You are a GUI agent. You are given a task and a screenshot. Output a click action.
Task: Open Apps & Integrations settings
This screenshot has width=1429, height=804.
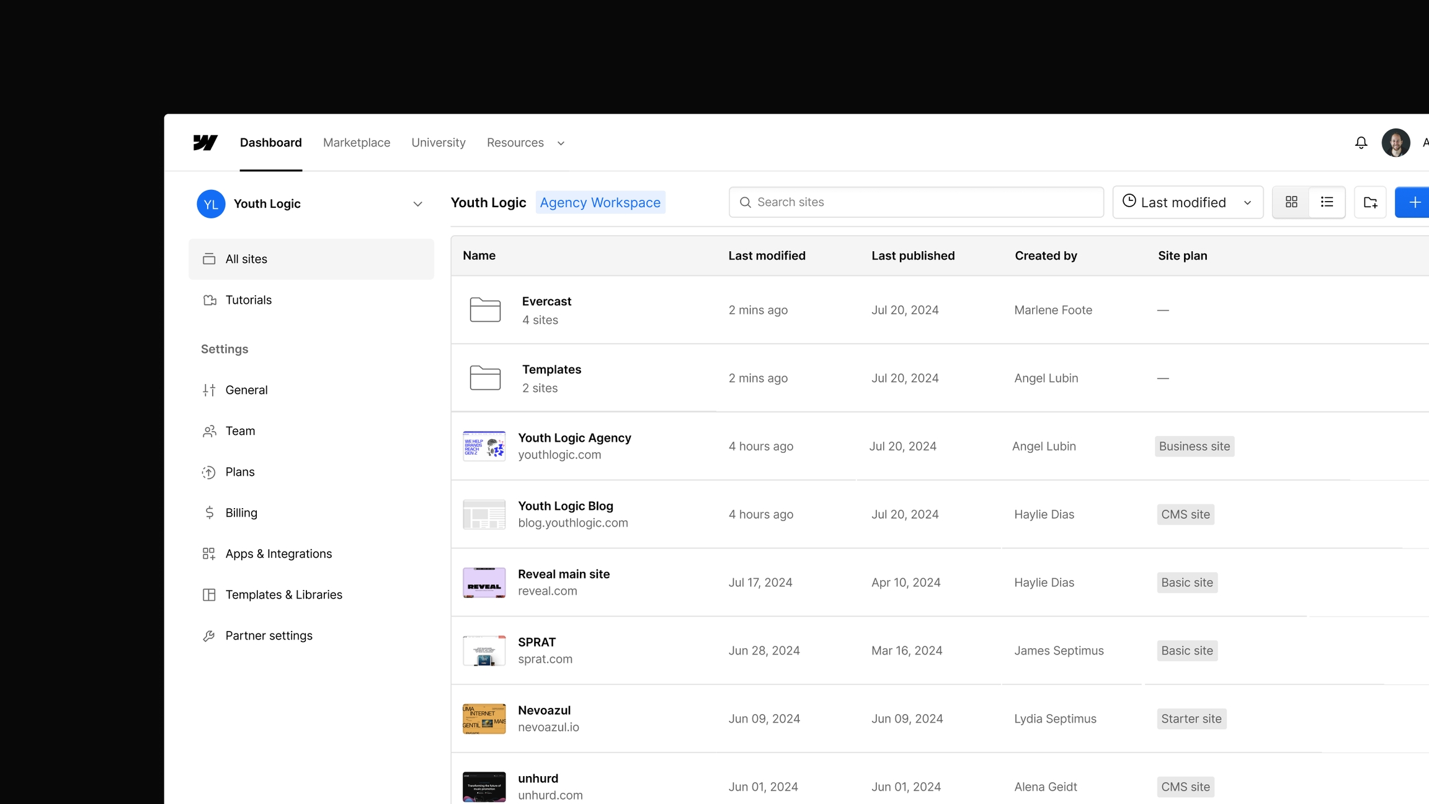[x=278, y=553]
